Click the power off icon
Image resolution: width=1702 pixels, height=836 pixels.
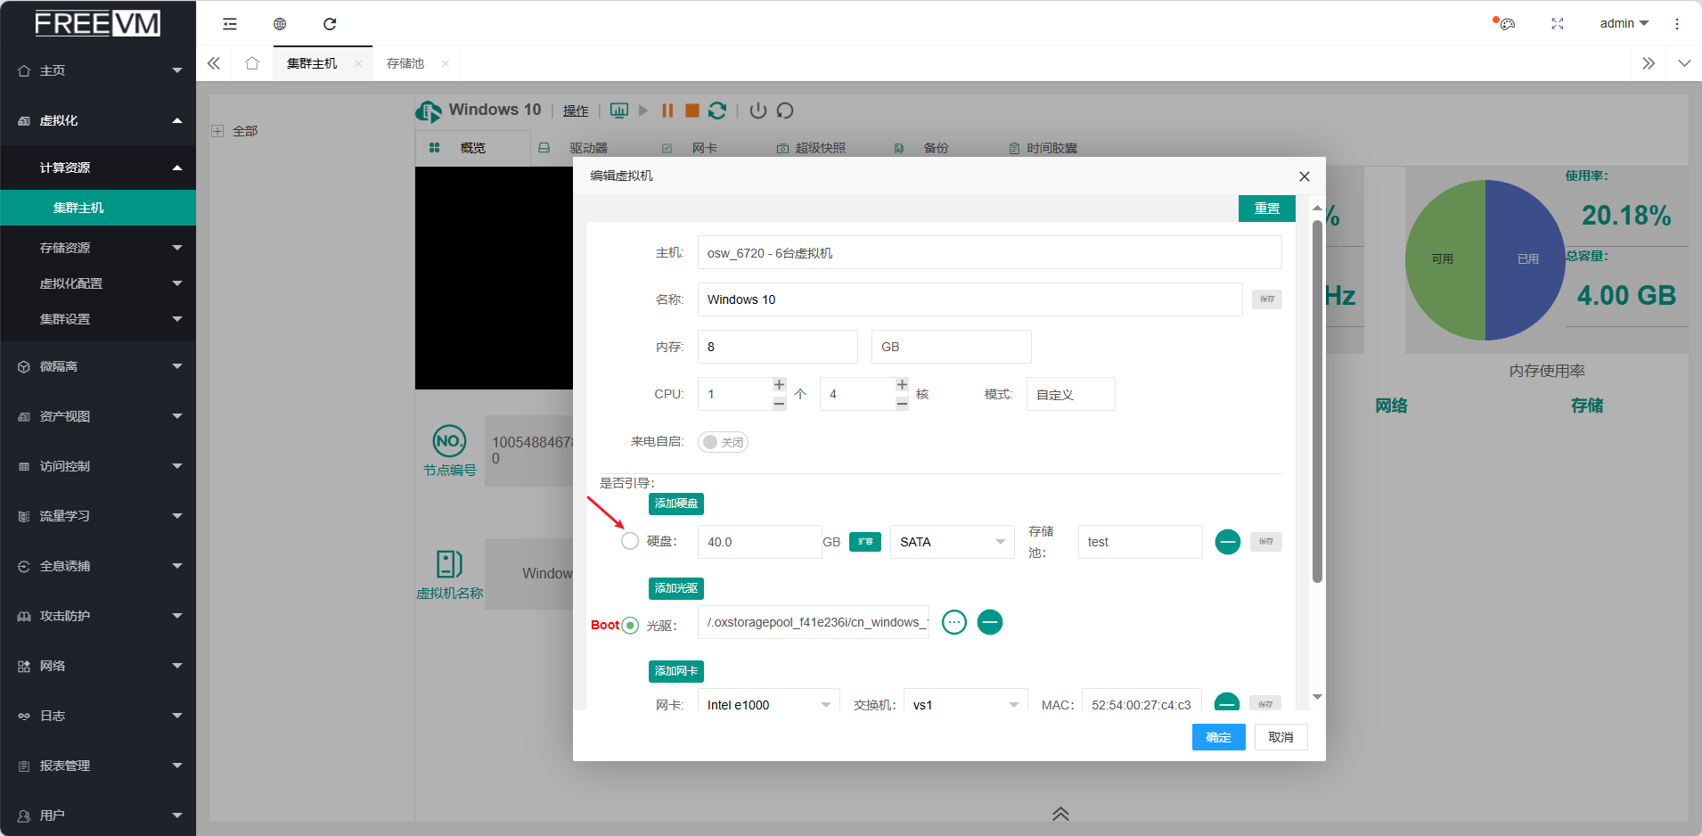pos(757,111)
